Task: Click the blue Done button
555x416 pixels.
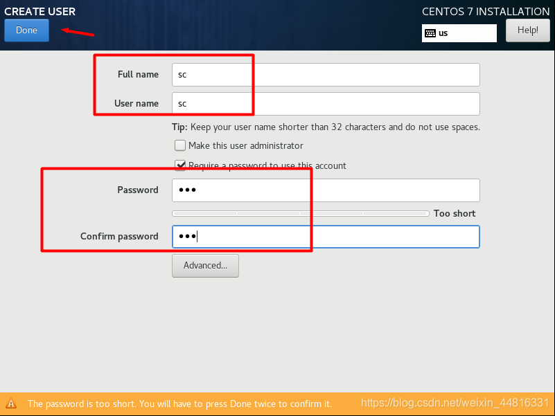Action: (26, 30)
